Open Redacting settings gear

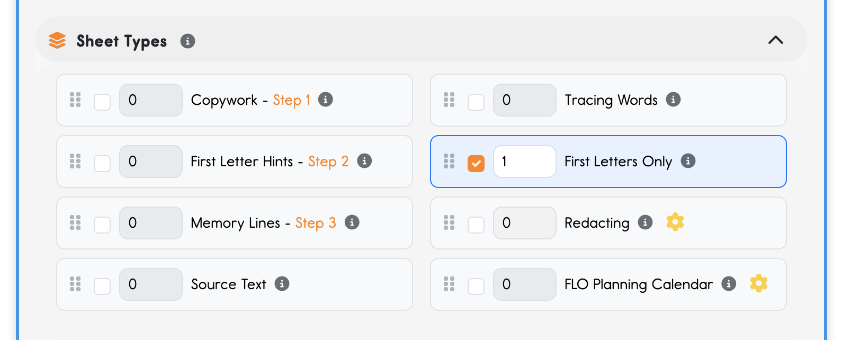[675, 222]
